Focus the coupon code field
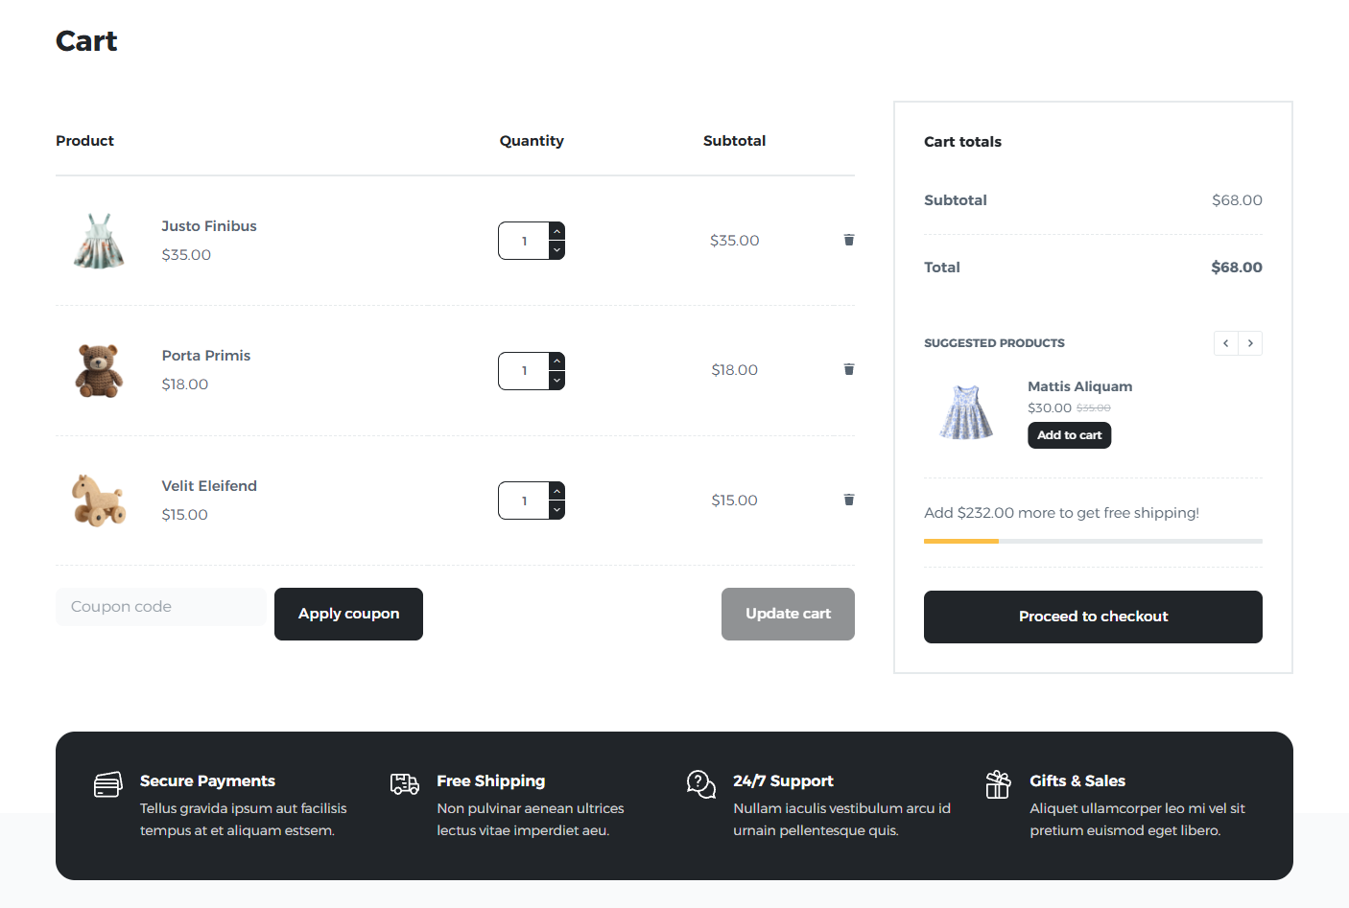The width and height of the screenshot is (1349, 908). (160, 607)
